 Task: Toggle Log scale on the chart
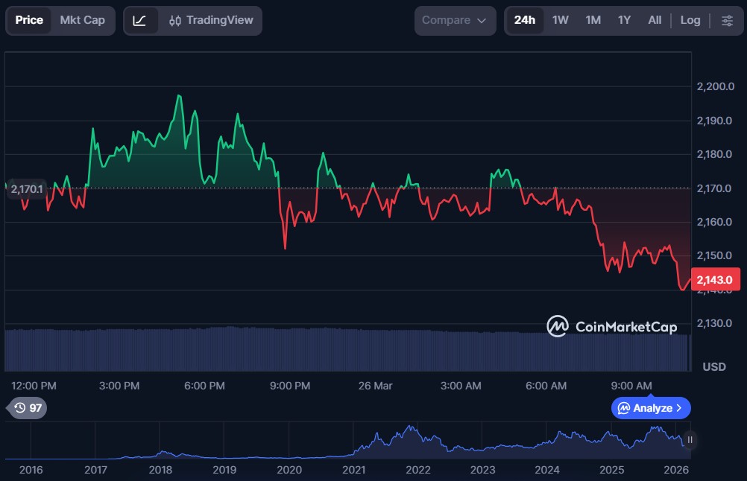[x=690, y=21]
